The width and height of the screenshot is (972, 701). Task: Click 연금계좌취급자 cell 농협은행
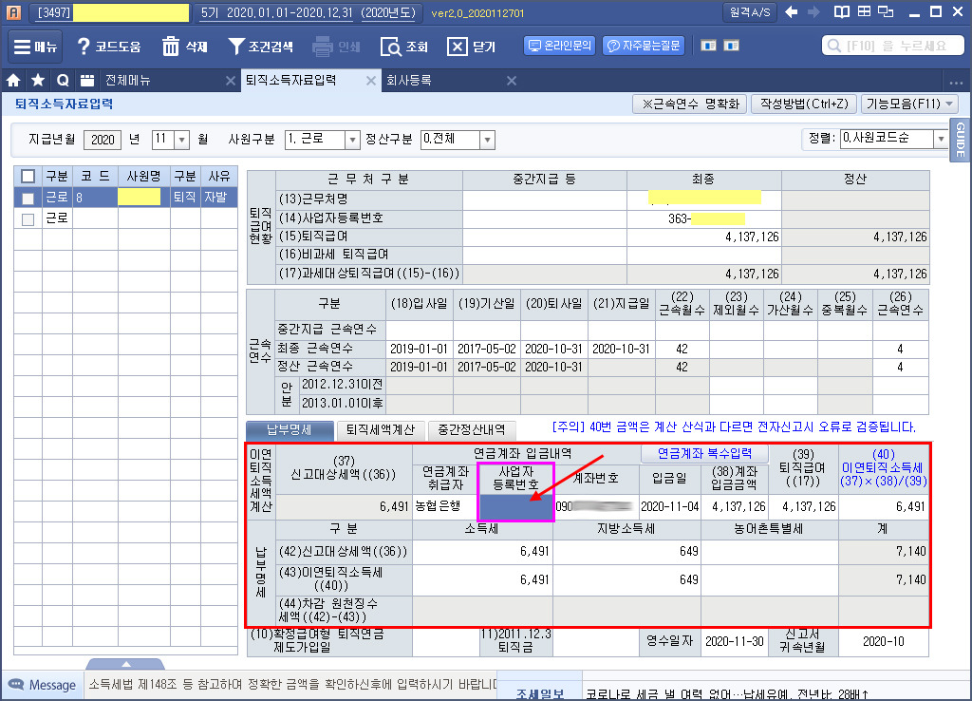444,506
